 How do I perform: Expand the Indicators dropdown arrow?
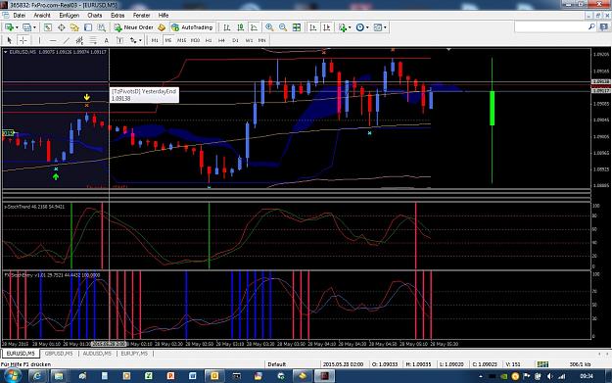tap(350, 27)
